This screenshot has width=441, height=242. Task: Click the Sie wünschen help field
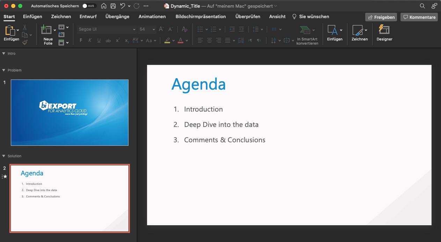[x=311, y=16]
